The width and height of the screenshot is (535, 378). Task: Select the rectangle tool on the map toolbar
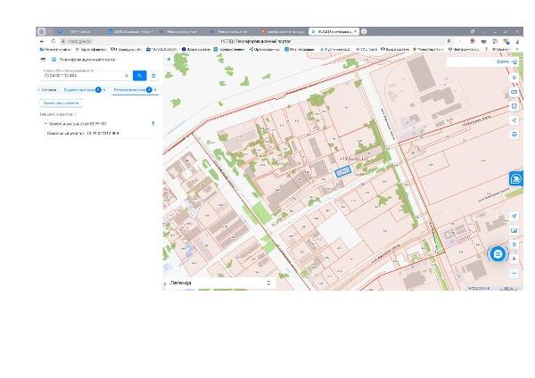click(514, 92)
